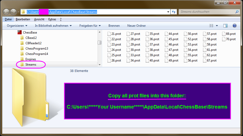Click the 38 Elemente details text

(x=79, y=71)
